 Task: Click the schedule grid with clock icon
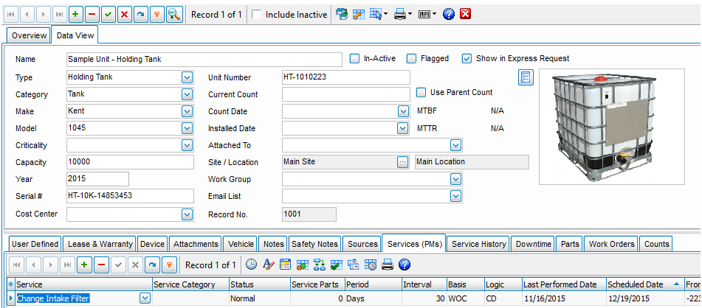[x=371, y=265]
